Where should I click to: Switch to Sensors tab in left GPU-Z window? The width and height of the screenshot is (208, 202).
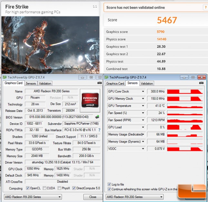[31, 84]
